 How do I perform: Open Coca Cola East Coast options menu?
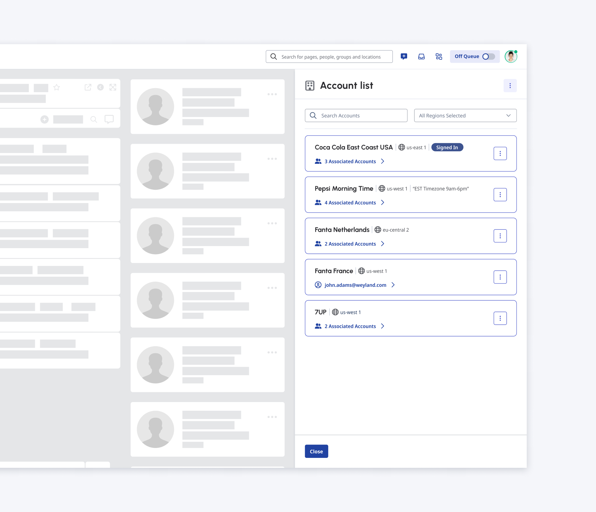(500, 153)
